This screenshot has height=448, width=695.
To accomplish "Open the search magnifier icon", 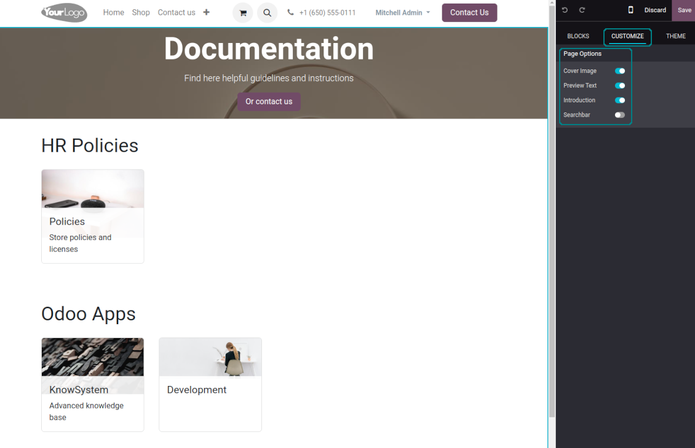I will [267, 13].
